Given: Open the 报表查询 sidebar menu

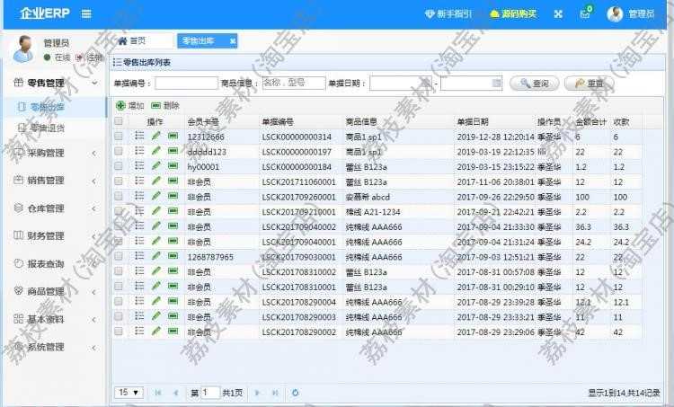Looking at the screenshot, I should click(x=55, y=263).
